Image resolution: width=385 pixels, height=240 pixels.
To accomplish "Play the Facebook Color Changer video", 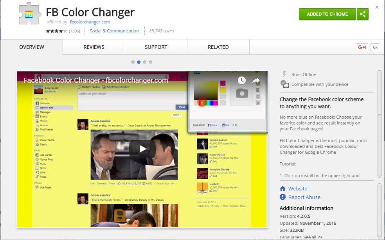I will tap(142, 149).
